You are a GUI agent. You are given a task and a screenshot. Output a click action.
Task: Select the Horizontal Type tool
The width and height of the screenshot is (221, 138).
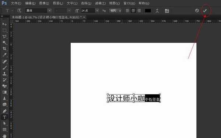[4, 117]
